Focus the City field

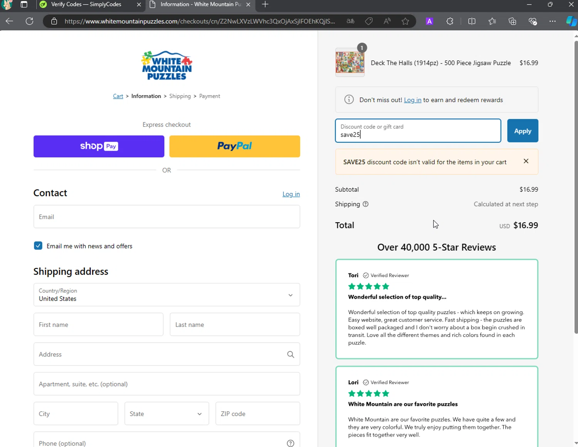point(76,414)
